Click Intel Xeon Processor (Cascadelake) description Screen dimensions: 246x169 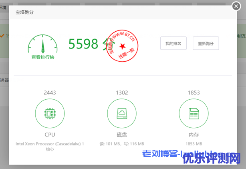tap(50, 146)
